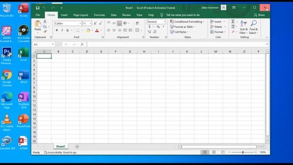Click the Paste clipboard icon
The height and width of the screenshot is (165, 293).
pyautogui.click(x=38, y=24)
